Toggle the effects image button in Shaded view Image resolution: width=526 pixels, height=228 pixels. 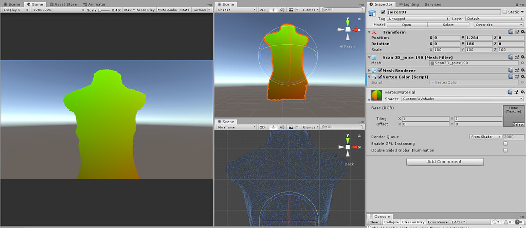point(292,10)
